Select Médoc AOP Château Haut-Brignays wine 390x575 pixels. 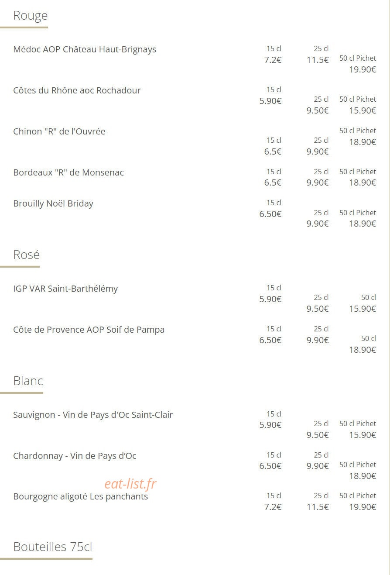pyautogui.click(x=85, y=49)
